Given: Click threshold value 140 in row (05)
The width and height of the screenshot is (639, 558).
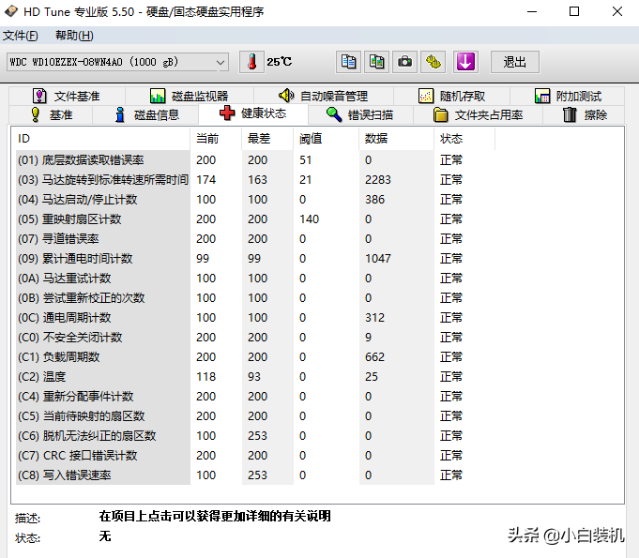Looking at the screenshot, I should tap(309, 219).
